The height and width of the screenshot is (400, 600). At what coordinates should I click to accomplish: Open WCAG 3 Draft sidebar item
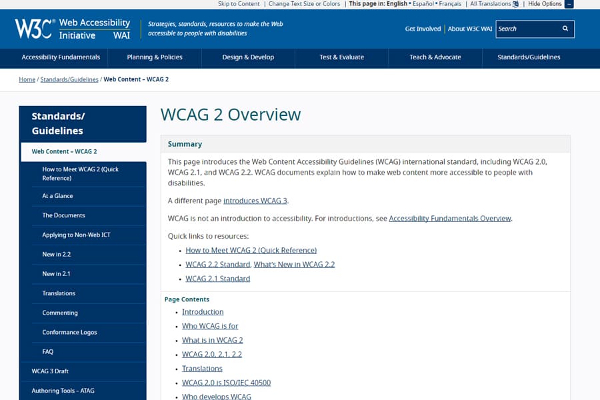[x=83, y=371]
